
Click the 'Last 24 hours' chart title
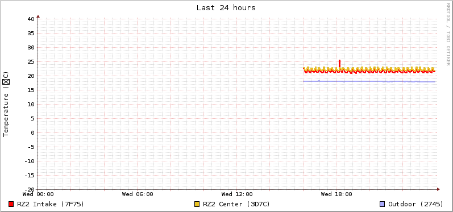tap(226, 8)
